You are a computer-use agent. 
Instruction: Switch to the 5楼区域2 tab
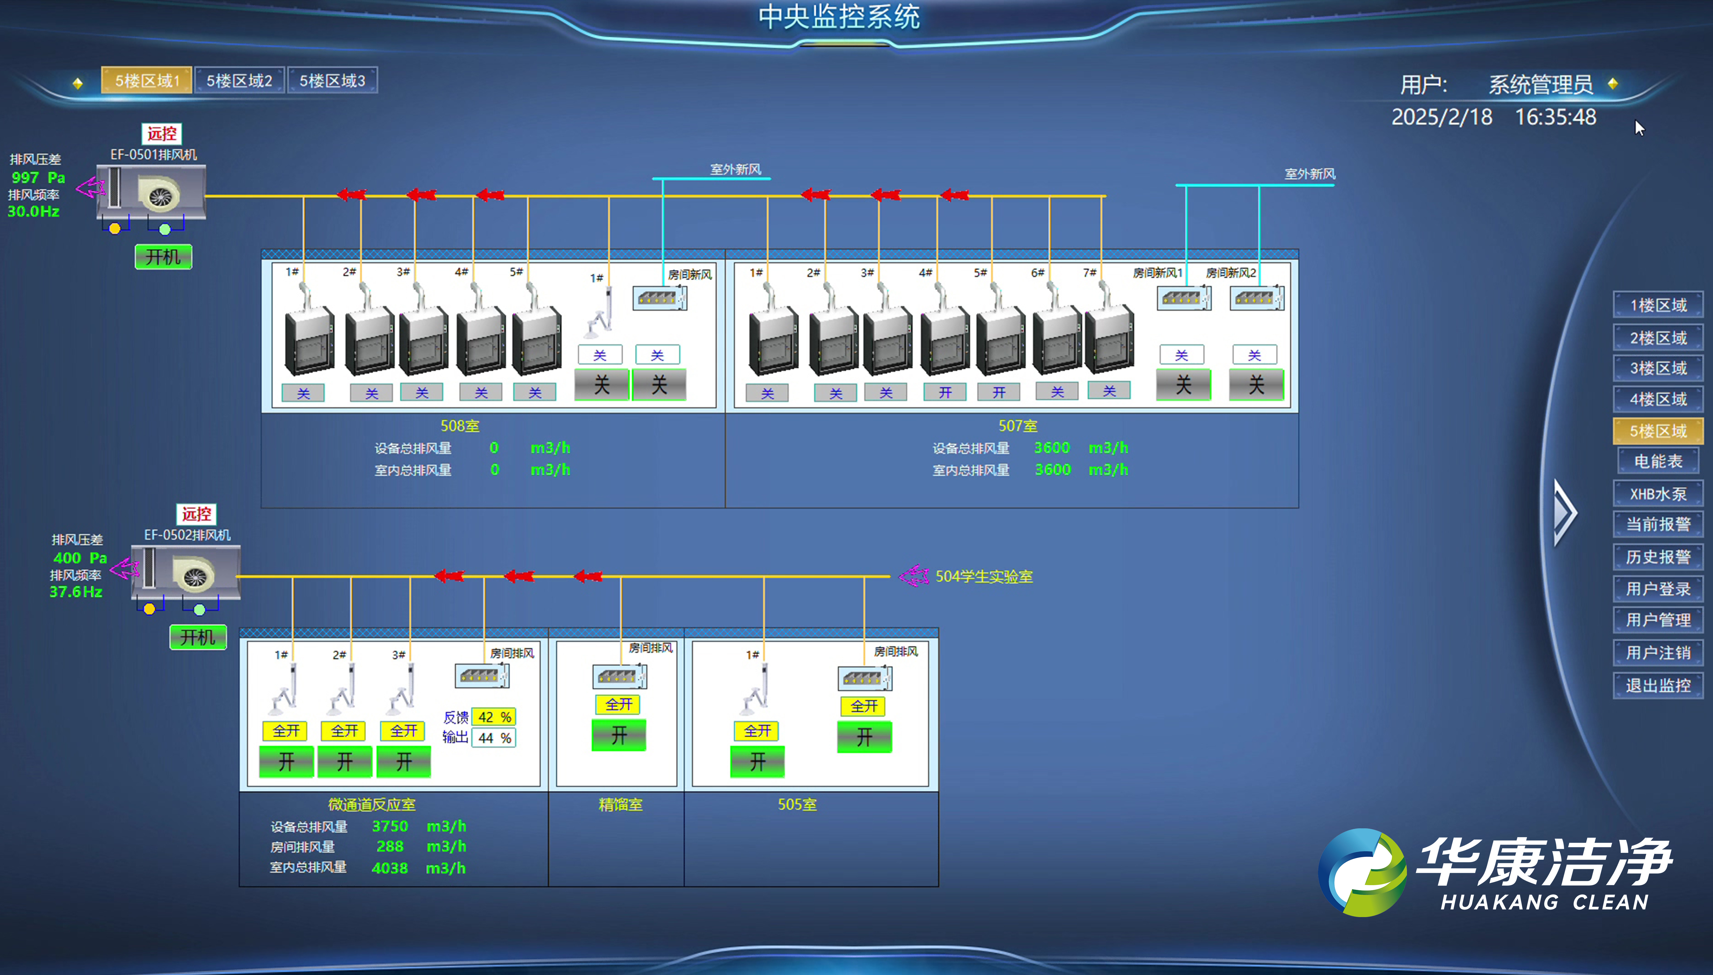coord(240,80)
